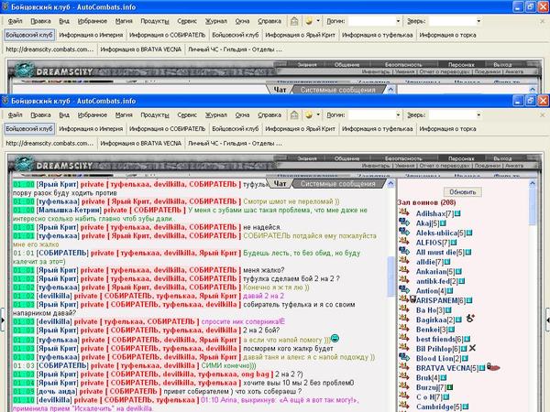550x412 pixels.
Task: Open Зверь dropdown in upper window
Action: [478, 21]
